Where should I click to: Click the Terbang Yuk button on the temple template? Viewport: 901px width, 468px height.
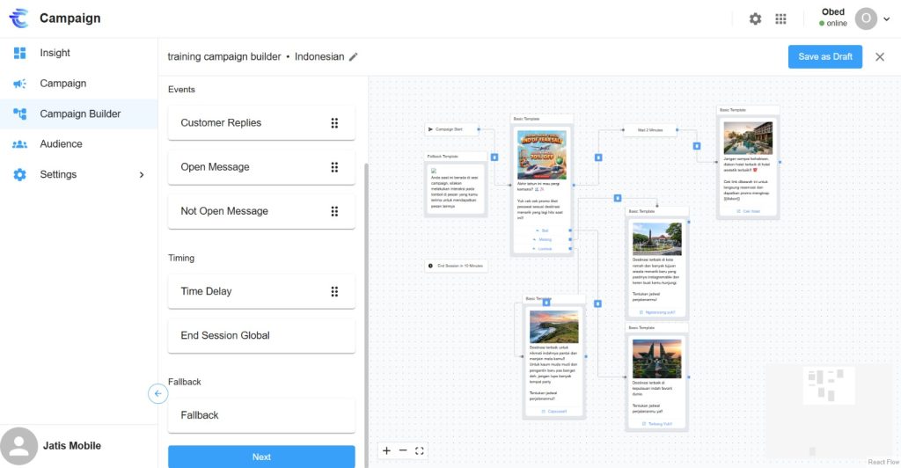point(656,424)
